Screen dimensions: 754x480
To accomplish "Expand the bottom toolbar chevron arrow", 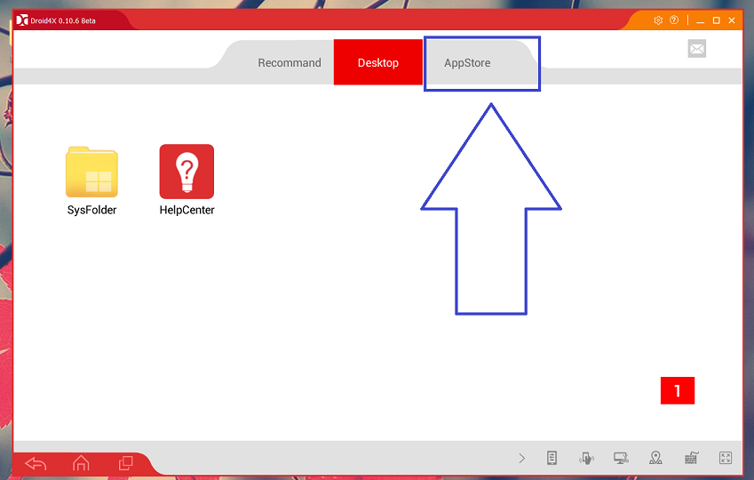I will click(521, 459).
